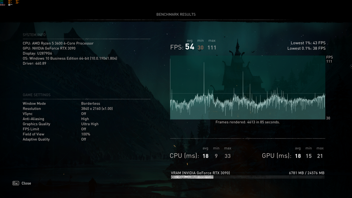The width and height of the screenshot is (352, 198).
Task: Click the Frames rendered: 4613 in 85 seconds text
Action: click(248, 122)
